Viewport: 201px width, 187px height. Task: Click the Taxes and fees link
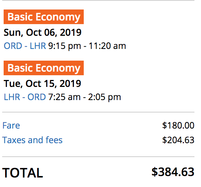pyautogui.click(x=32, y=140)
